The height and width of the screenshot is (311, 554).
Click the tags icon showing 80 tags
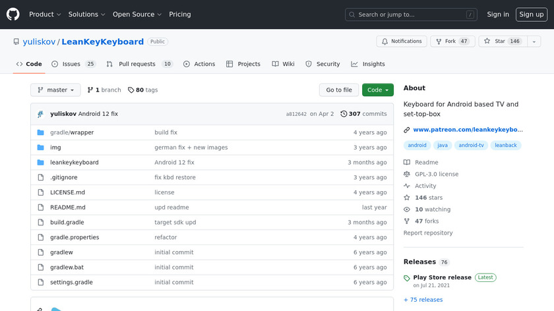point(131,90)
